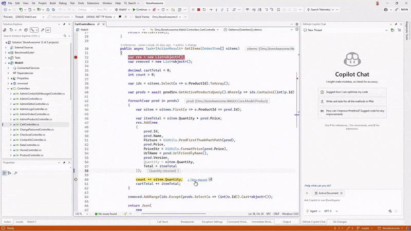Switch to the Git Changes tab

point(340,222)
